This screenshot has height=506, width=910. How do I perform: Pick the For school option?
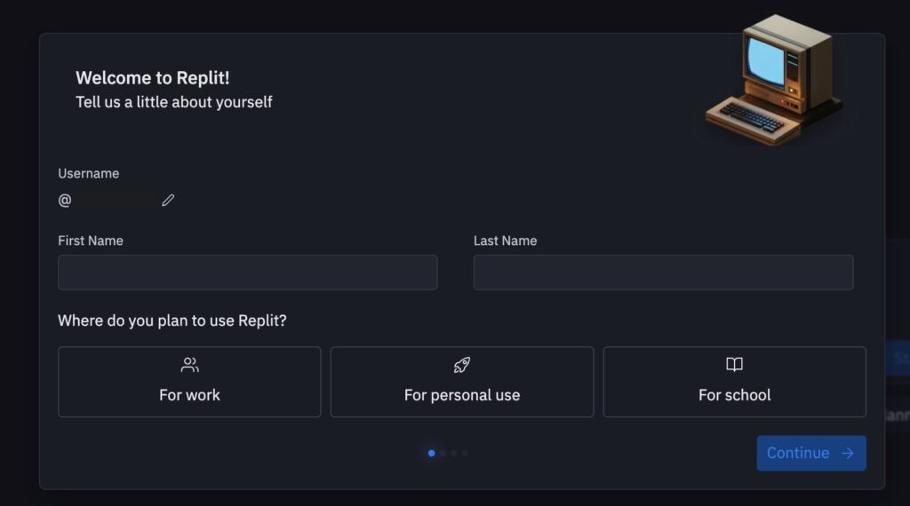735,382
